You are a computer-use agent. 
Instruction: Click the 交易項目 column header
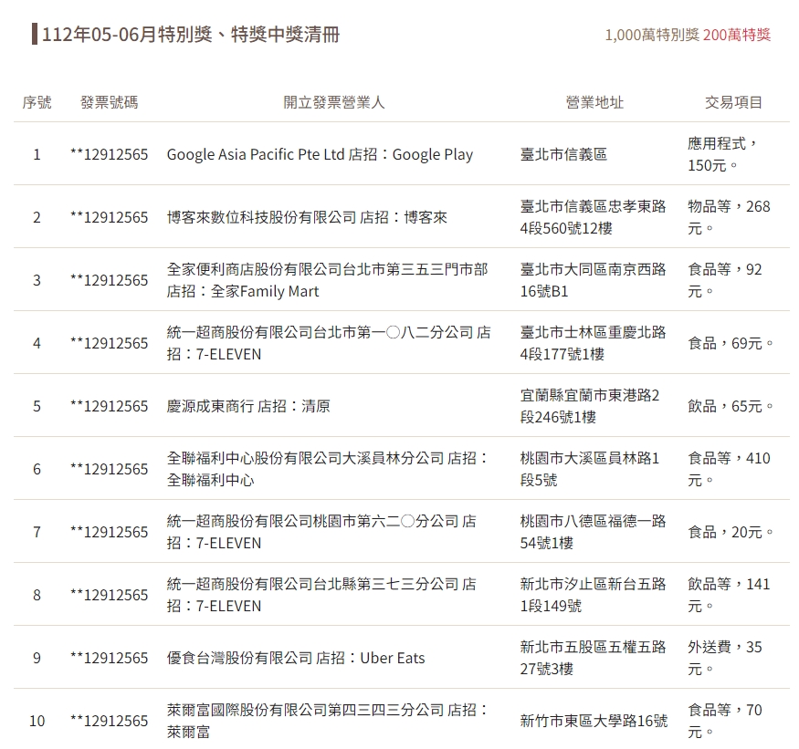coord(733,102)
